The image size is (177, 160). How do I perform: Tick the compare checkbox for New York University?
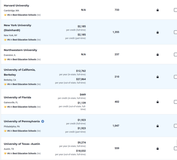(175, 32)
